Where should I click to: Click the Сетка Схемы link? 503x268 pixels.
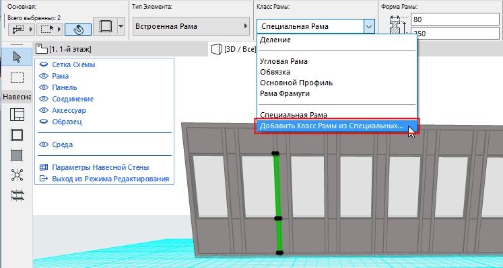[x=73, y=64]
